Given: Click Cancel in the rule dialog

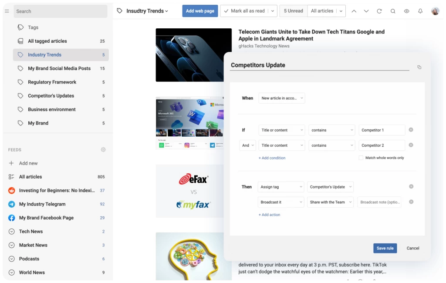Looking at the screenshot, I should point(413,248).
